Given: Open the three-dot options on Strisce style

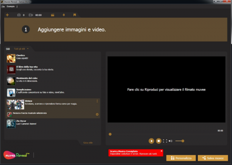Looking at the screenshot, I should [x=97, y=101].
